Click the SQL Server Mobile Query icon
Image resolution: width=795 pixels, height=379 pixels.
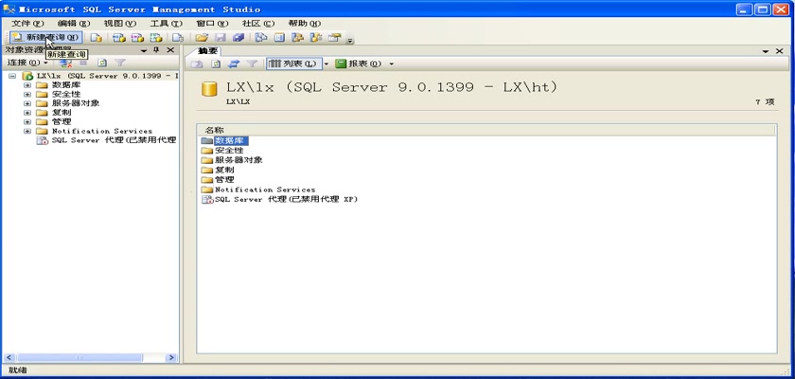[x=178, y=38]
